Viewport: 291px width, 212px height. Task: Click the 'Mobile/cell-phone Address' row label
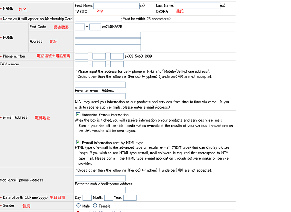(x=21, y=180)
